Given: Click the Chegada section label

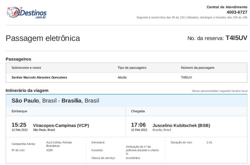Looking at the screenshot, I should [x=138, y=111].
